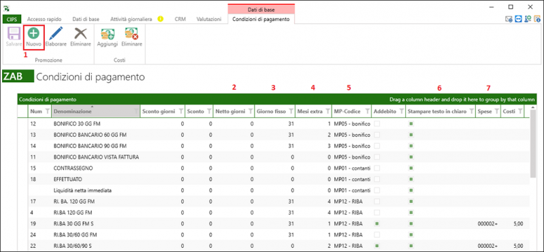Click the disabled Salvare floppy icon
This screenshot has height=252, width=544.
pos(14,33)
